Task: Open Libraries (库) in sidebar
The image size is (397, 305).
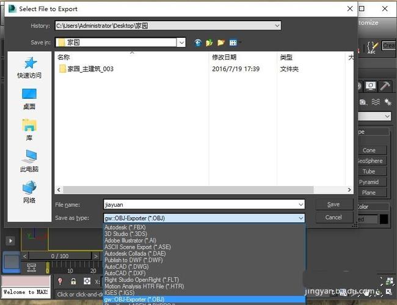Action: click(29, 131)
